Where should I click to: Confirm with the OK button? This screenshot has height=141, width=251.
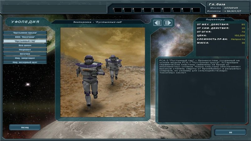click(230, 132)
